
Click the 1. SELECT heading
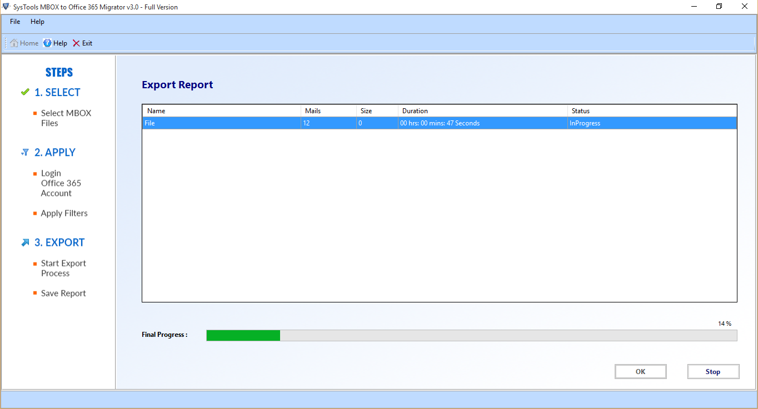(x=57, y=92)
